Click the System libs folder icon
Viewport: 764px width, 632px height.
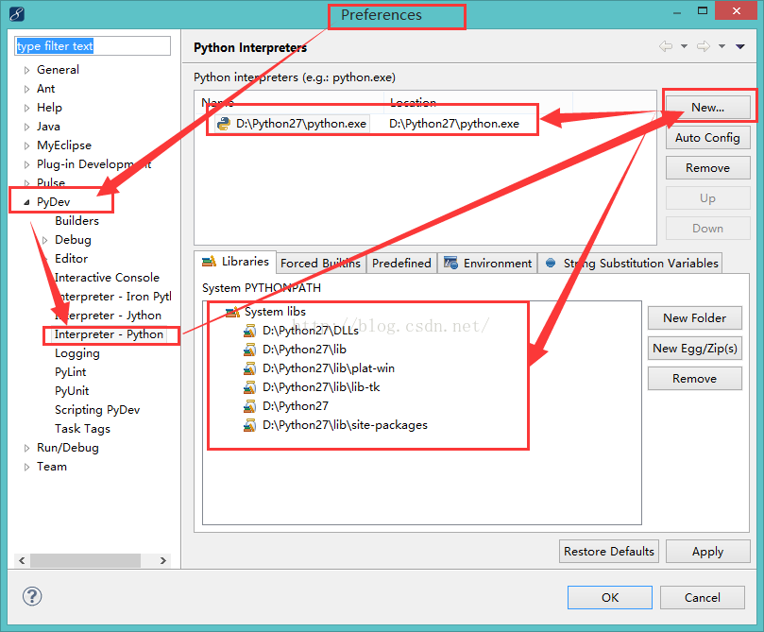(232, 312)
